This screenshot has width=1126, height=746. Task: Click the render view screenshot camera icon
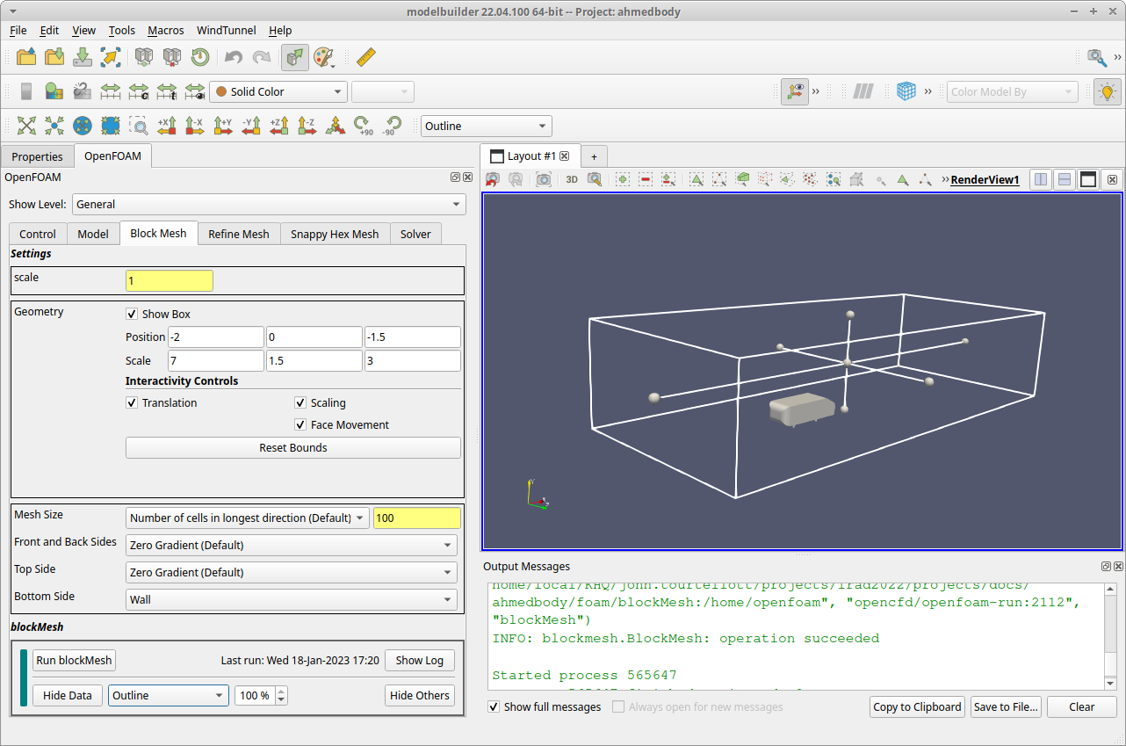[544, 179]
